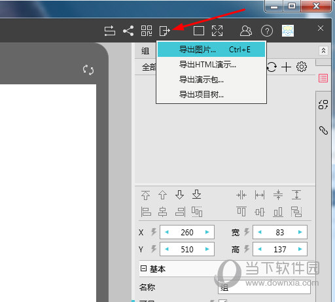Open the 全部 filter dropdown
This screenshot has width=335, height=302.
149,67
